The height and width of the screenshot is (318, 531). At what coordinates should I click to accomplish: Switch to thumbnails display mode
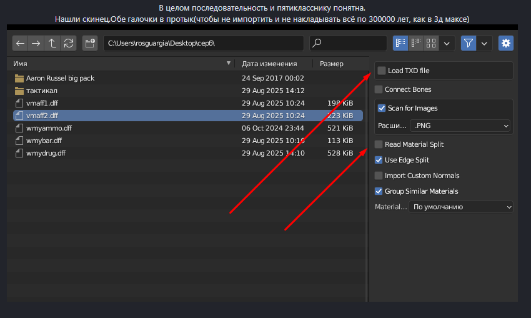pos(430,43)
